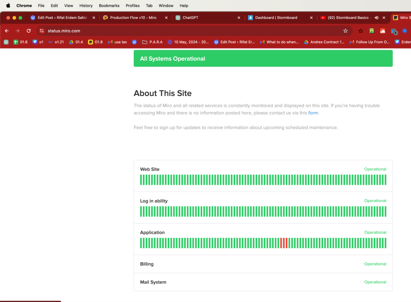
Task: Open the Profiles menu
Action: [x=132, y=6]
